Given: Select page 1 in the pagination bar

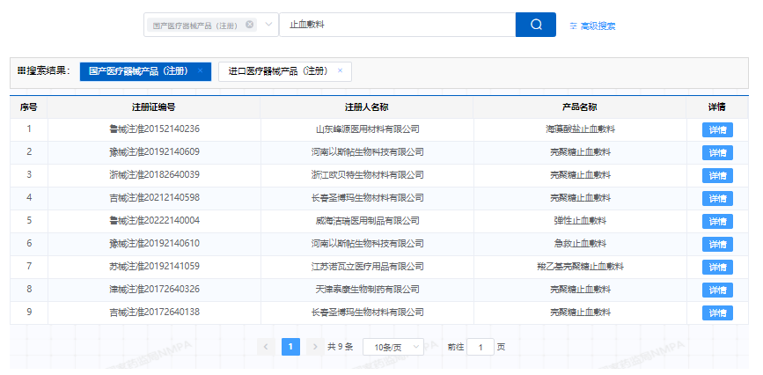Looking at the screenshot, I should coord(290,347).
